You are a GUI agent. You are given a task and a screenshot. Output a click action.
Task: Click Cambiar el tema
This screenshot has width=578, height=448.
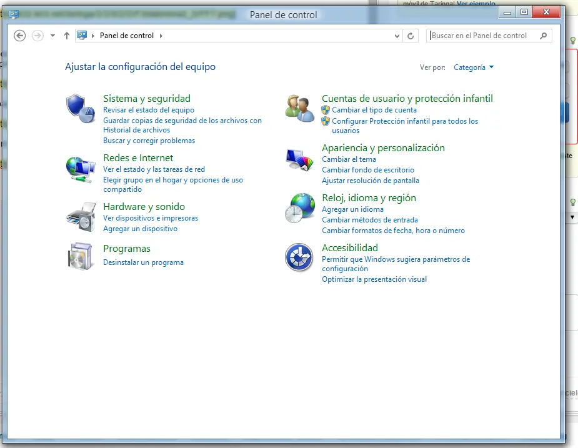click(349, 159)
